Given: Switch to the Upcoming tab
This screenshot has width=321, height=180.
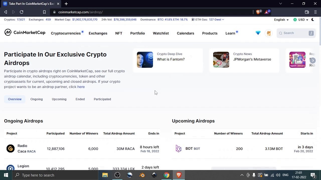Looking at the screenshot, I should tap(59, 99).
